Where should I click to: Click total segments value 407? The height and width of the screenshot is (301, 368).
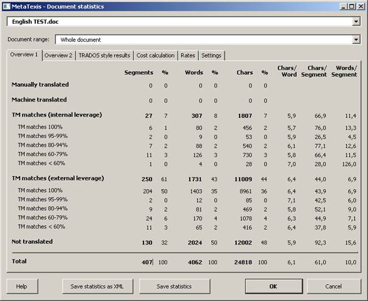(x=147, y=262)
